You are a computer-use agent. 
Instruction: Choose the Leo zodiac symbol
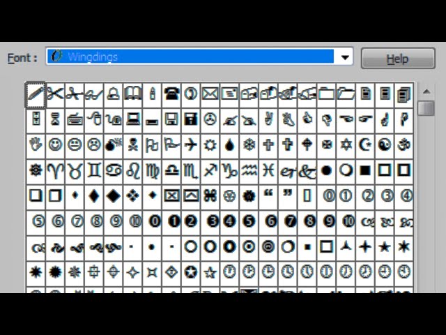pyautogui.click(x=133, y=170)
